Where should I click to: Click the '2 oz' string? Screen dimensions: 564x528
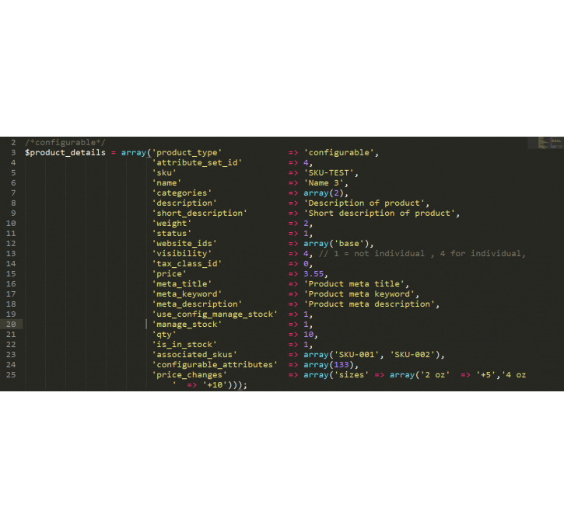[435, 375]
